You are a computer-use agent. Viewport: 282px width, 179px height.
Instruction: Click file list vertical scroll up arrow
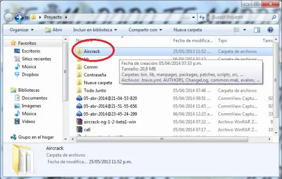276,39
